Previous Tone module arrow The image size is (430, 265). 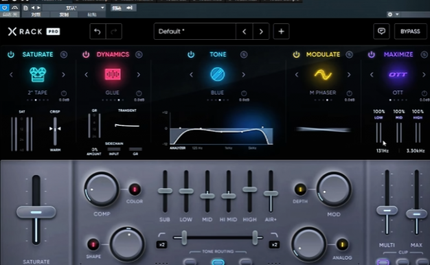[x=191, y=75]
